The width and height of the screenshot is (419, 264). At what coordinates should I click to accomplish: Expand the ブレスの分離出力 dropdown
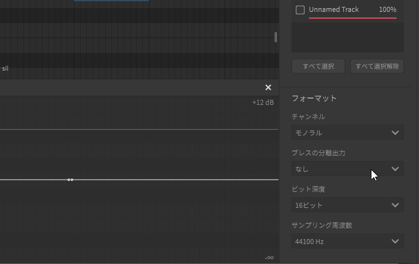(x=347, y=169)
